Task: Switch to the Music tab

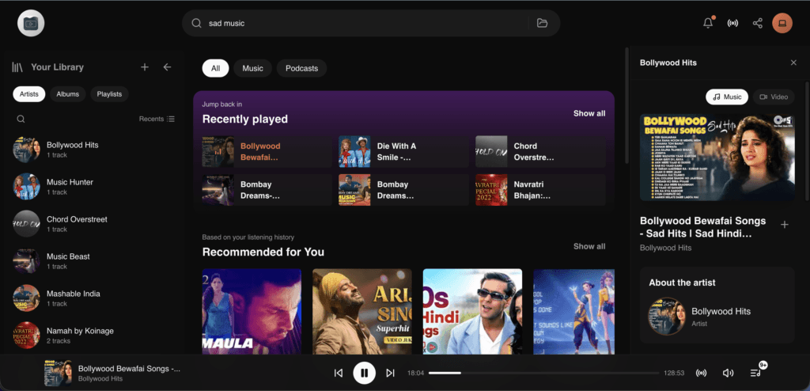Action: tap(252, 68)
